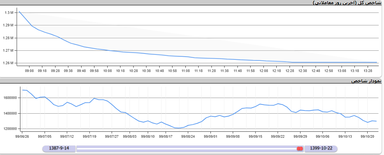Click the 10:08 time label on top chart
384x155 pixels.
(107, 71)
